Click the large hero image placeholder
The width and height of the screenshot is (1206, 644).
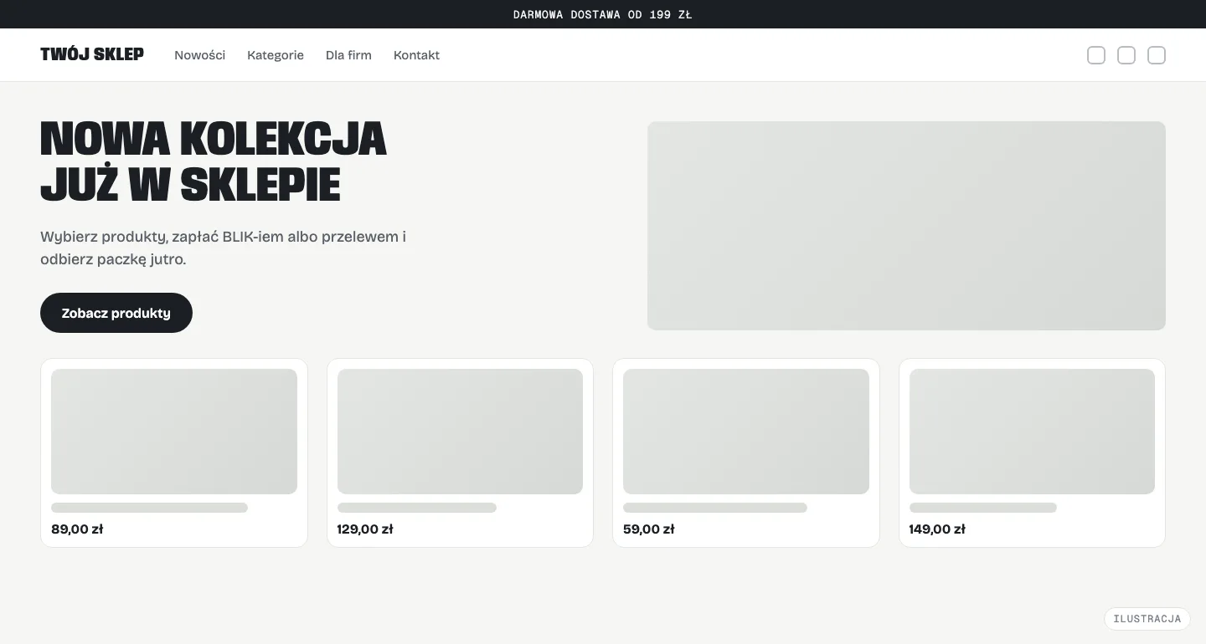(x=906, y=226)
